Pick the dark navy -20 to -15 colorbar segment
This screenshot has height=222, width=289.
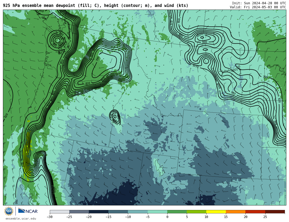[98, 212]
